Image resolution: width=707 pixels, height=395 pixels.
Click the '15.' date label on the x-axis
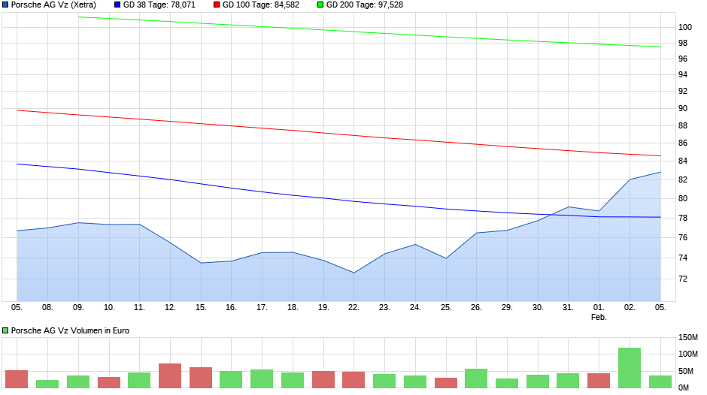[x=201, y=307]
